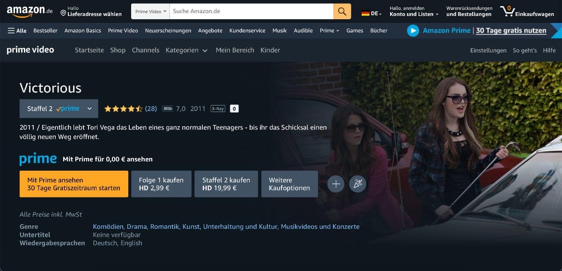Click Weitere Kaufoptionen button
Viewport: 562px width, 271px height.
[x=289, y=184]
